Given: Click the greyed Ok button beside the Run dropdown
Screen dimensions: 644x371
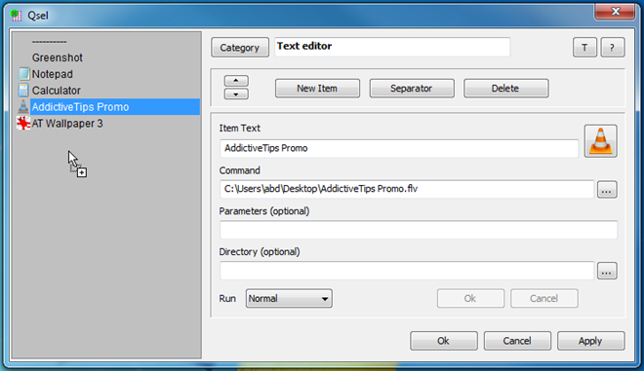Looking at the screenshot, I should 470,298.
